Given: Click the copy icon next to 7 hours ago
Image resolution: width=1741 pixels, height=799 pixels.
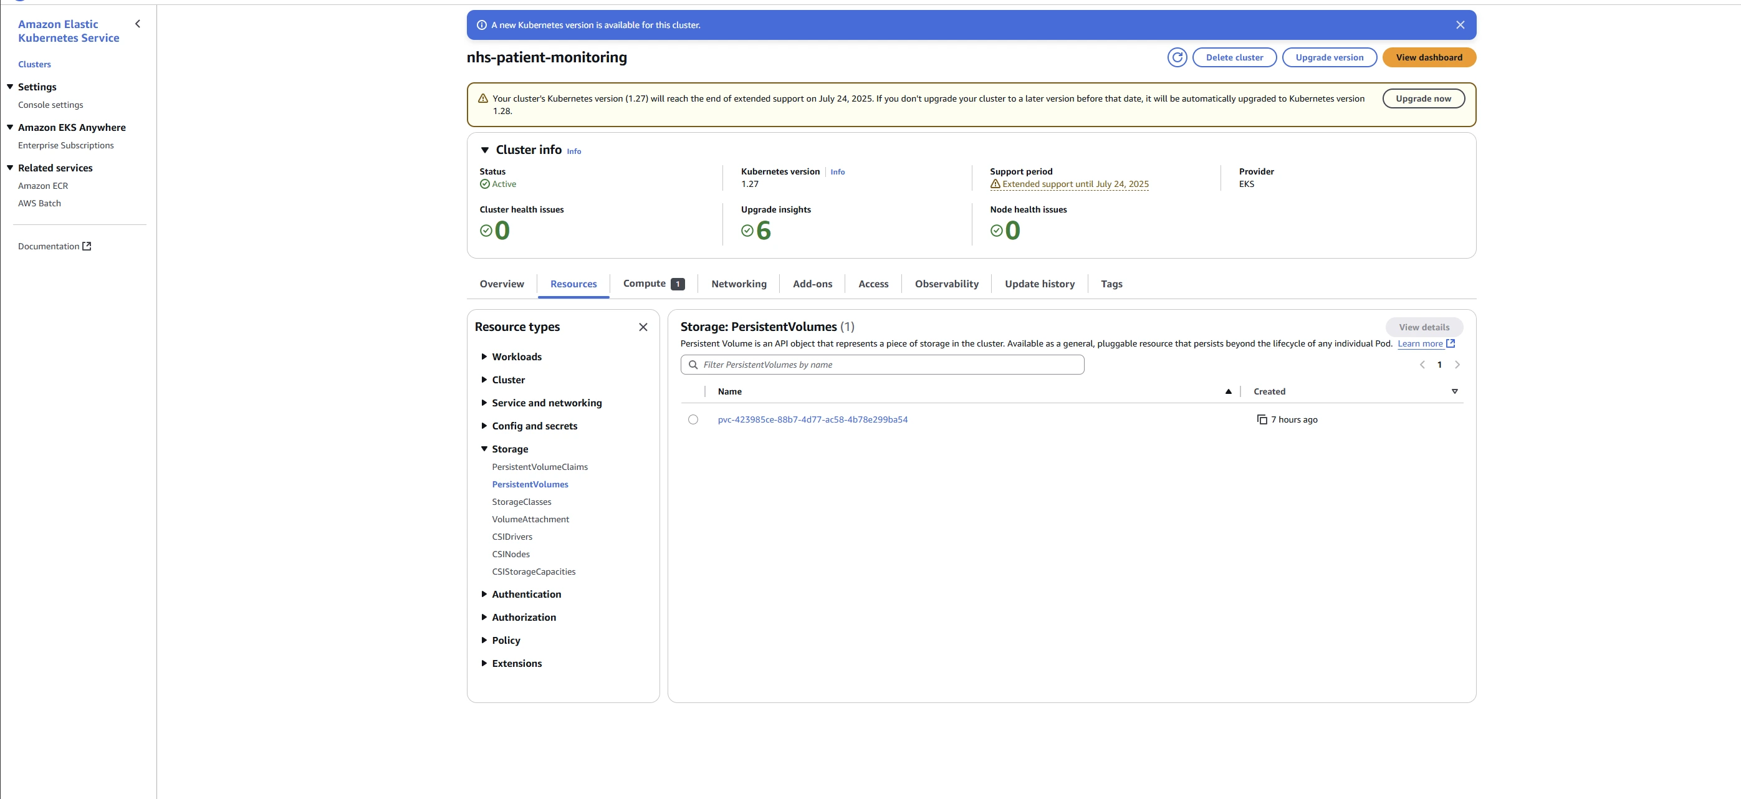Looking at the screenshot, I should pyautogui.click(x=1261, y=420).
